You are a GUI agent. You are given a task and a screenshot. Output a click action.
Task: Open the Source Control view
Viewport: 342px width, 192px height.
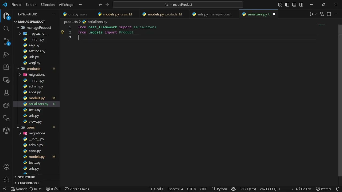coord(6,41)
